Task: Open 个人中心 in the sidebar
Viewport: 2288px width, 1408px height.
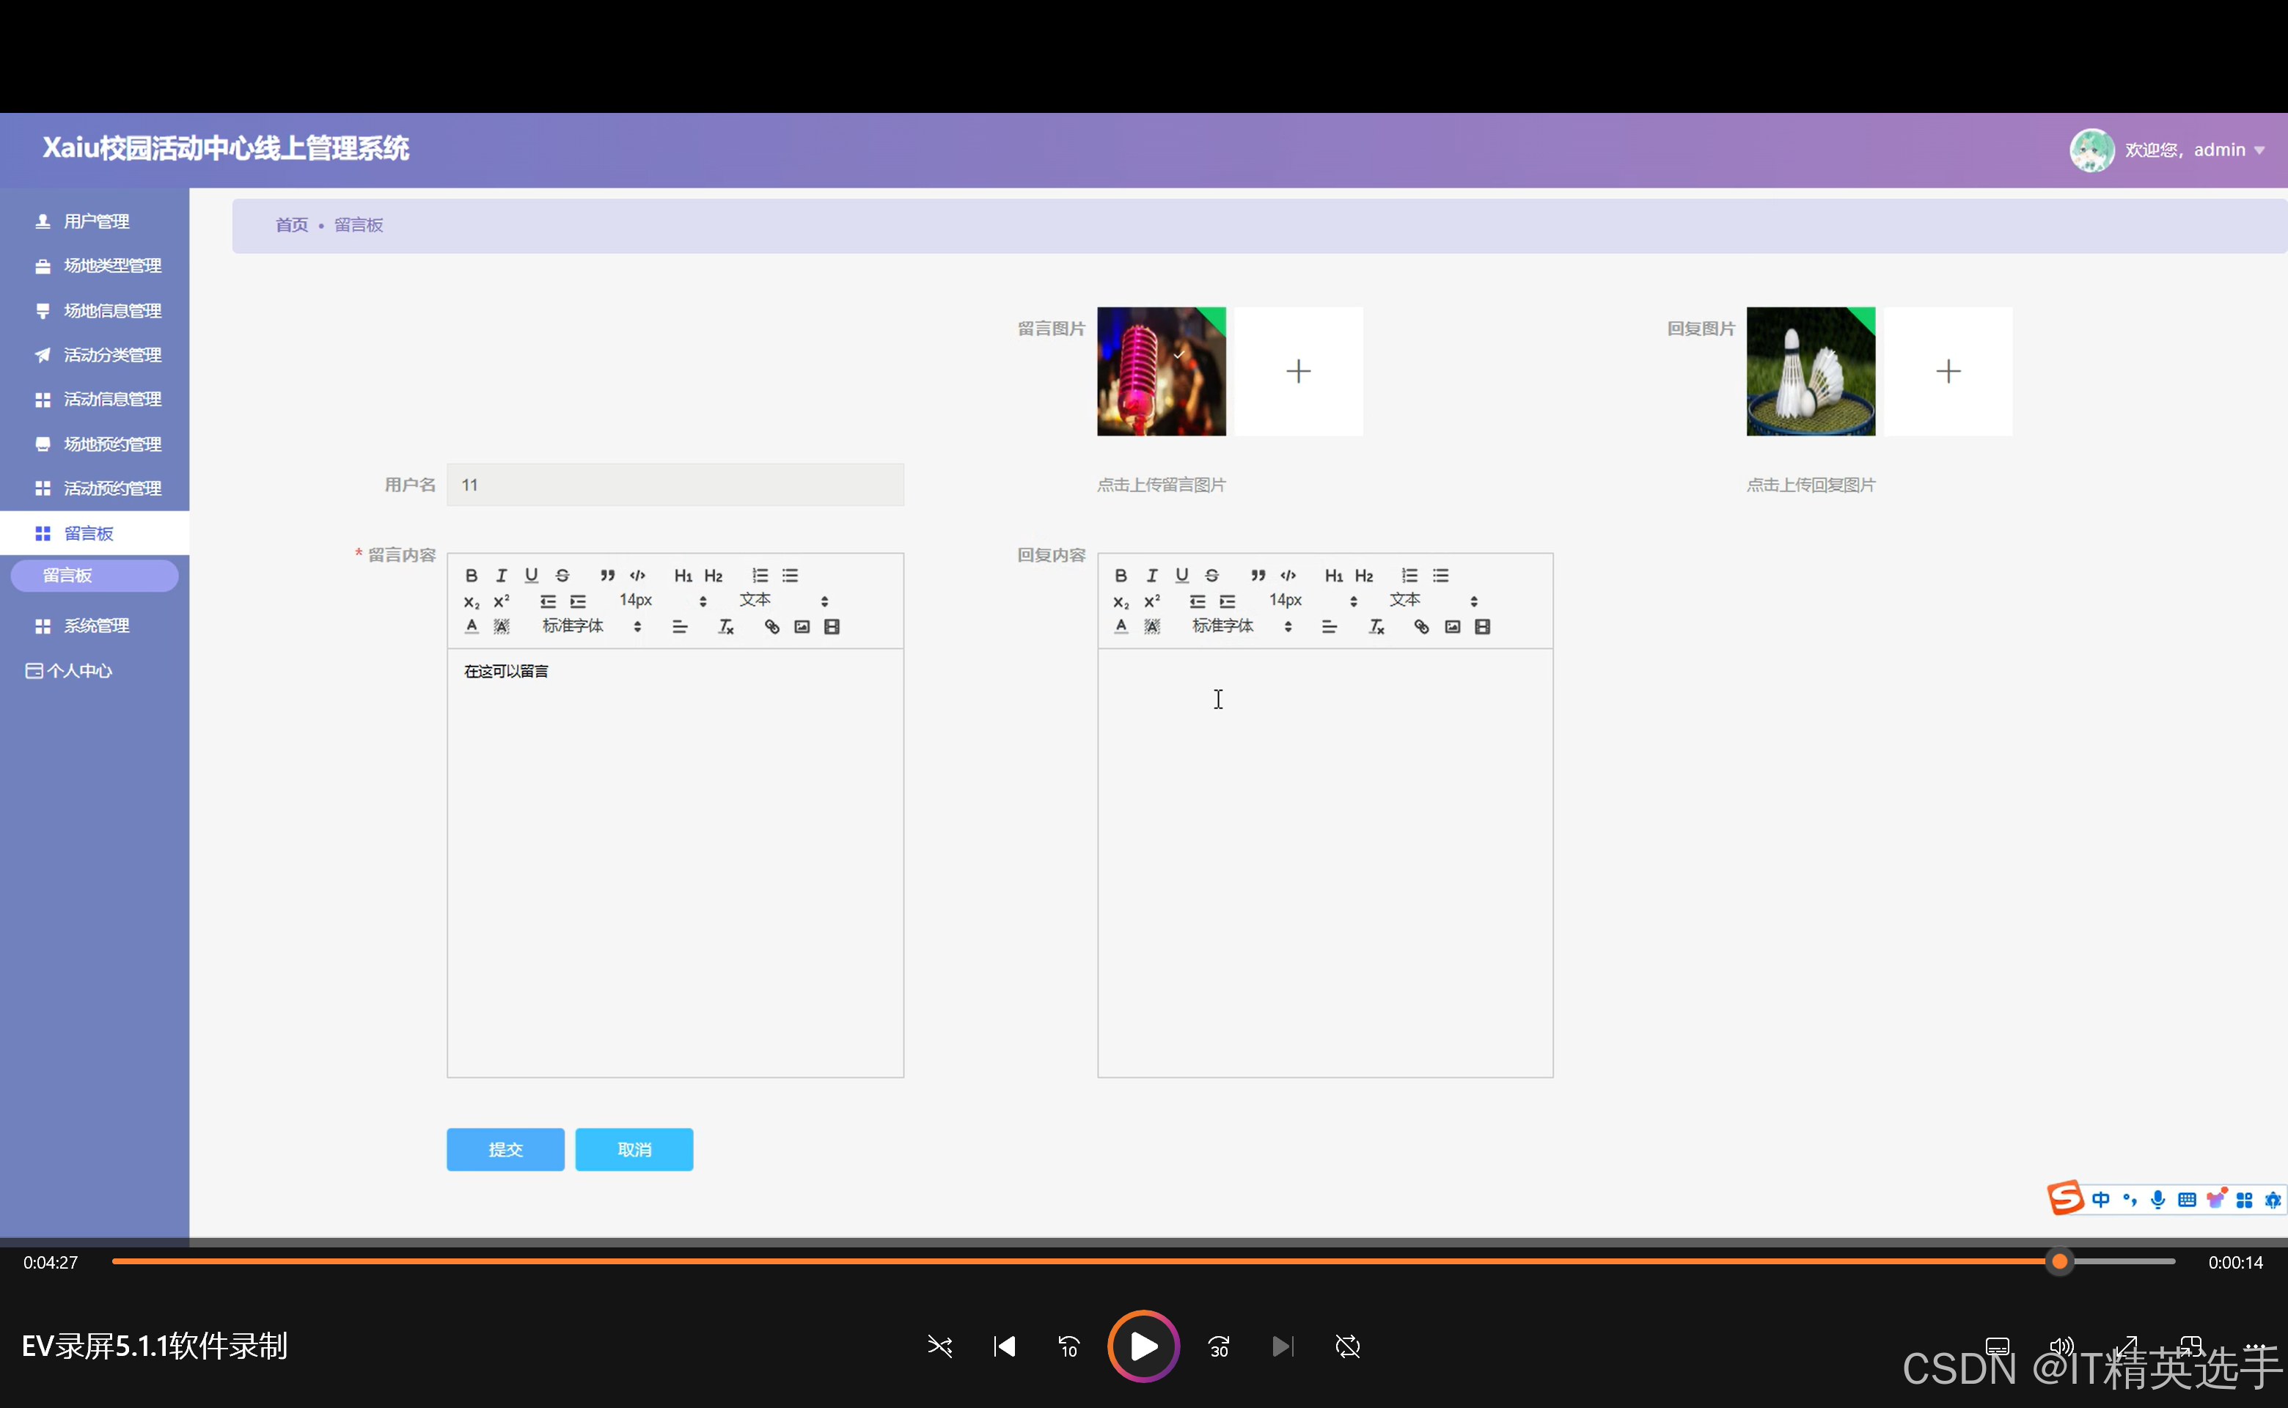Action: [x=95, y=670]
